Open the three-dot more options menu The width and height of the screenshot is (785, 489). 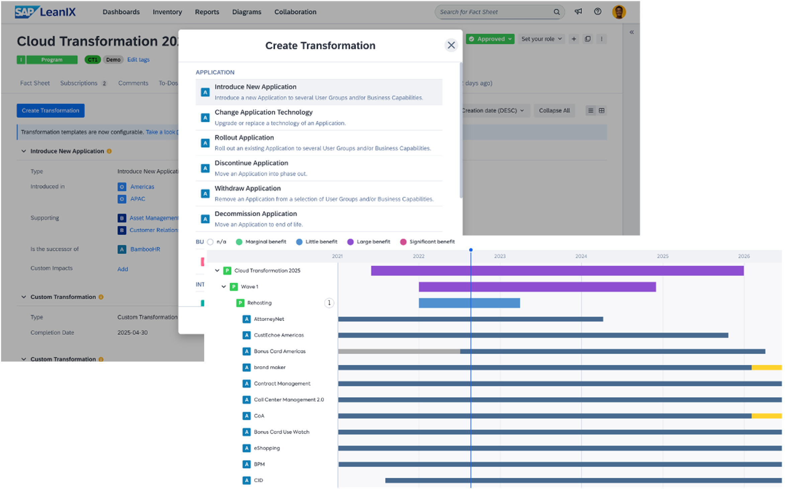pyautogui.click(x=602, y=39)
